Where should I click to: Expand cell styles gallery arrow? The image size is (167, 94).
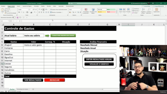tap(116, 13)
